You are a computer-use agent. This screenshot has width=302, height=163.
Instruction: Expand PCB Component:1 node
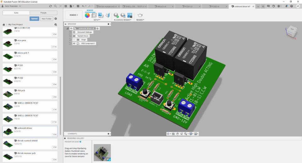(x=70, y=43)
